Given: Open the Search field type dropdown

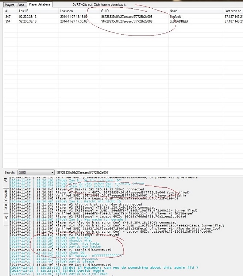Looking at the screenshot, I should (x=36, y=172).
